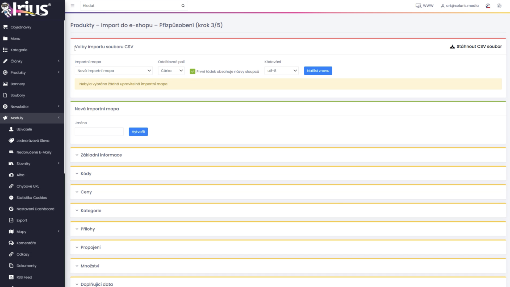Screen dimensions: 510x287
Task: Expand Produkty submenu arrow
Action: click(58, 72)
